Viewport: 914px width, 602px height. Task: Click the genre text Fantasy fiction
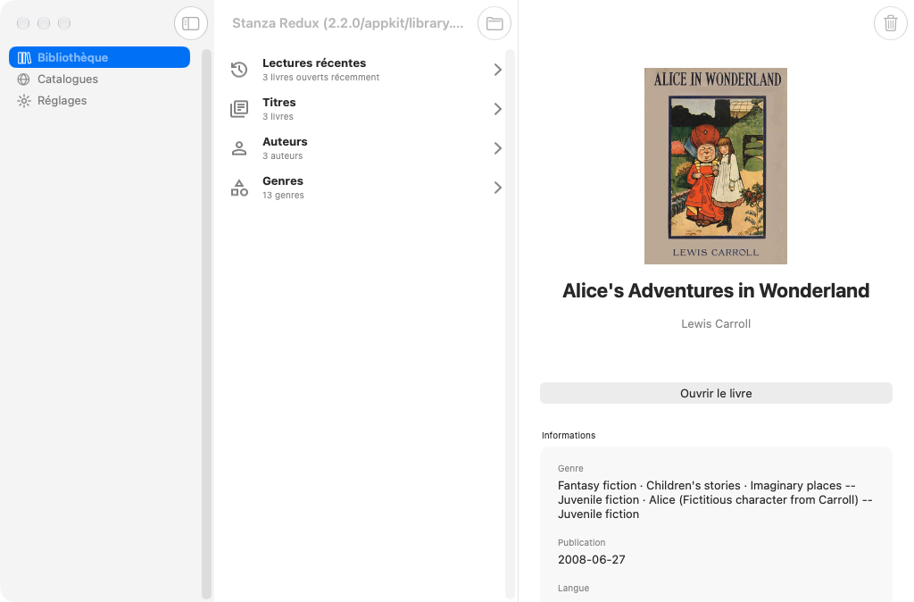click(597, 485)
